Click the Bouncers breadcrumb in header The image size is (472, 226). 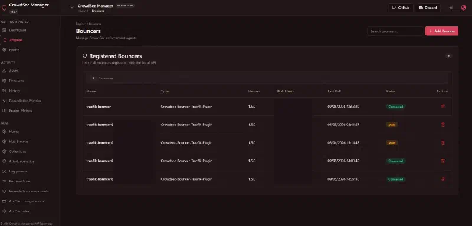tap(98, 11)
